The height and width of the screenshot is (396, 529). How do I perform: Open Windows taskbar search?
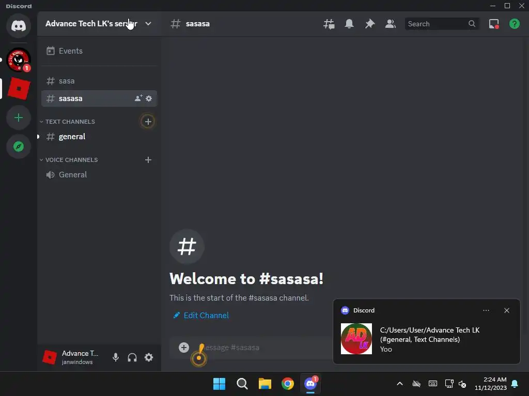[242, 384]
